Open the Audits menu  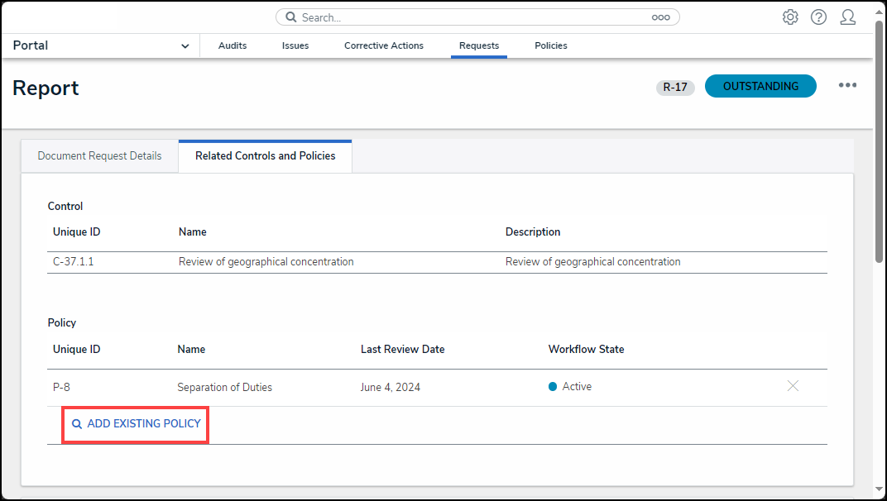(233, 46)
